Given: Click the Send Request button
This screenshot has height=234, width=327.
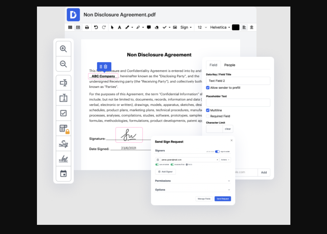Looking at the screenshot, I should tap(223, 199).
